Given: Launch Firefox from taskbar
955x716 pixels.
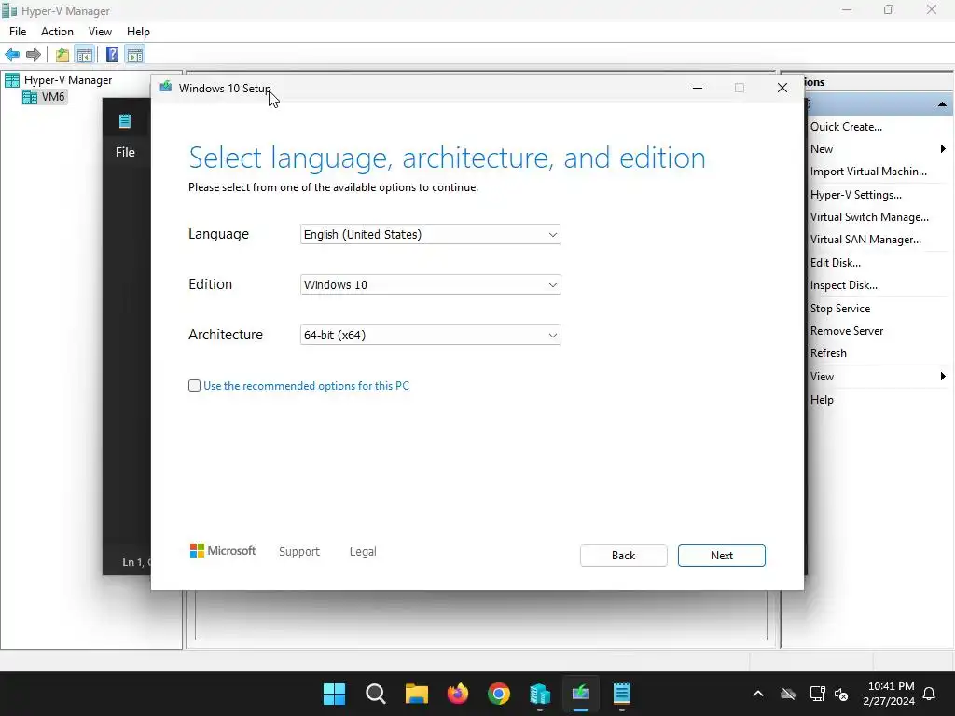Looking at the screenshot, I should click(458, 694).
